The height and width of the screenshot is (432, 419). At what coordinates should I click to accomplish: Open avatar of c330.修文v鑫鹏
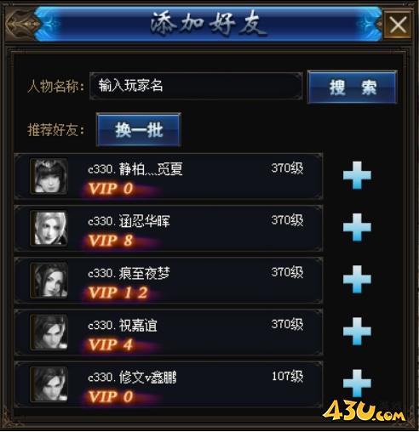[49, 384]
